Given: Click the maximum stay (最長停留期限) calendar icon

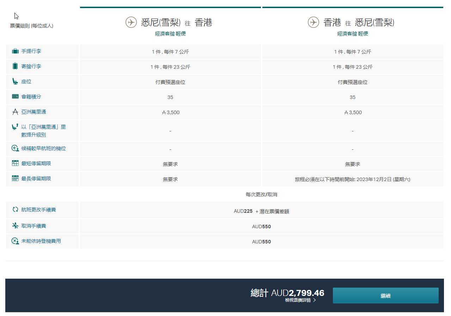Looking at the screenshot, I should coord(15,179).
